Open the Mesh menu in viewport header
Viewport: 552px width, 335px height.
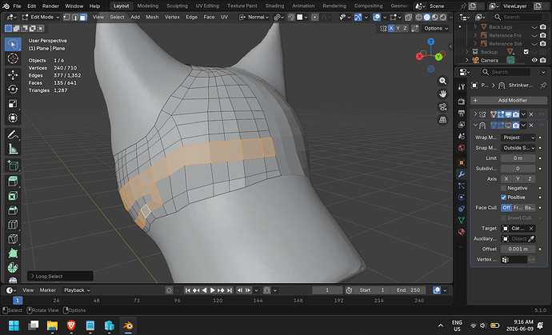(152, 17)
